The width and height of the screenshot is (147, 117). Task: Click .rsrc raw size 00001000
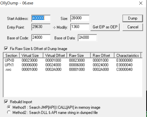[77, 70]
